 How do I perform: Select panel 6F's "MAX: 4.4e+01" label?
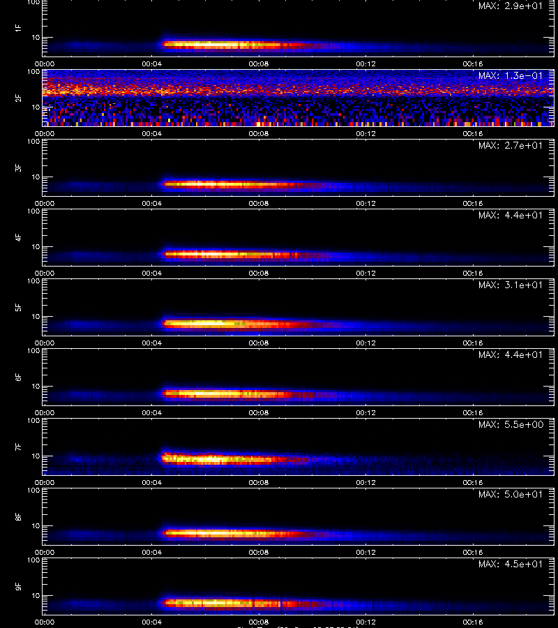pos(511,354)
